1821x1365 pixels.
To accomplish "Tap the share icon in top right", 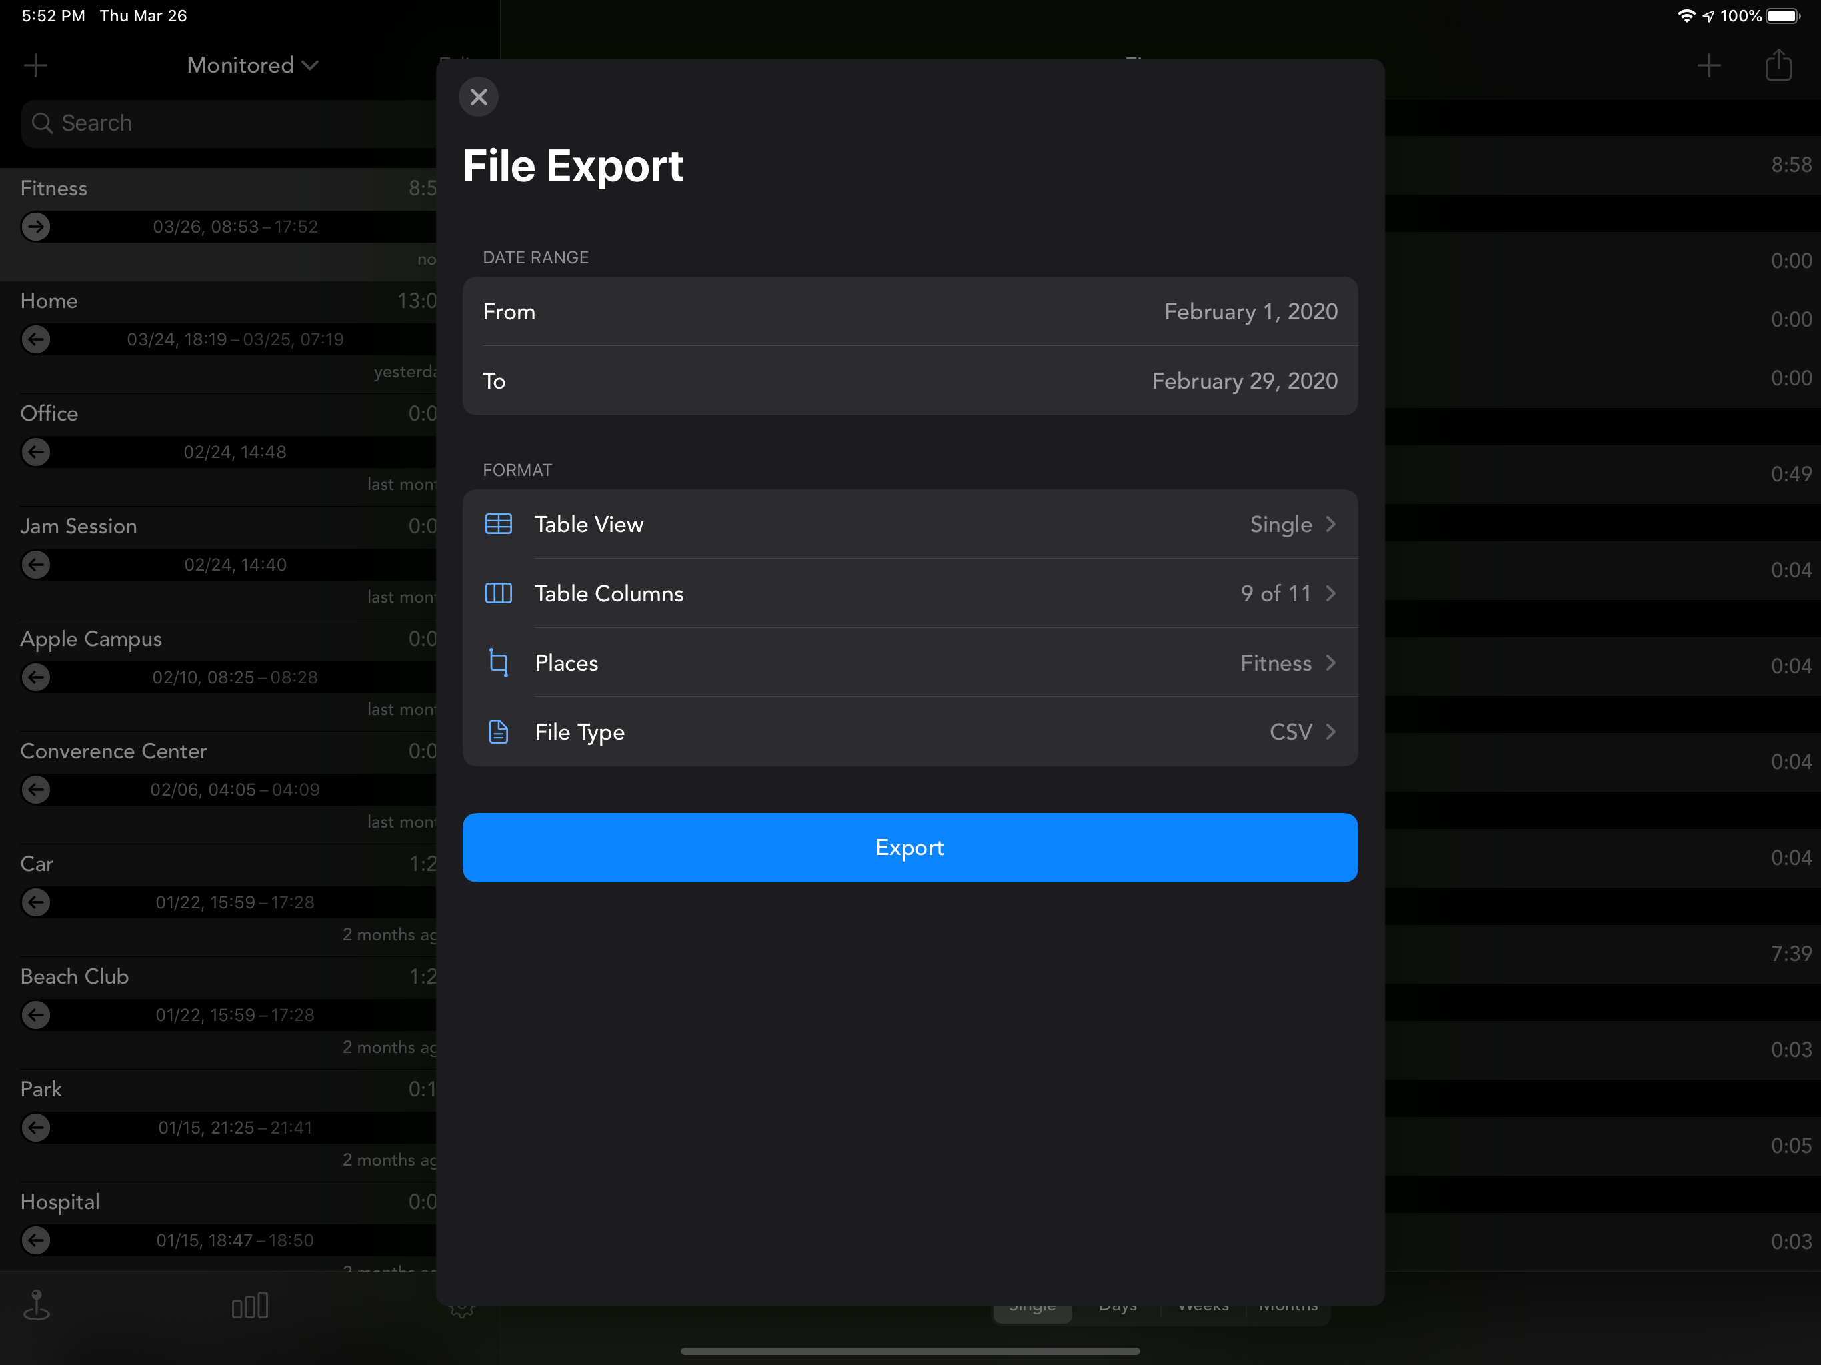I will tap(1778, 65).
